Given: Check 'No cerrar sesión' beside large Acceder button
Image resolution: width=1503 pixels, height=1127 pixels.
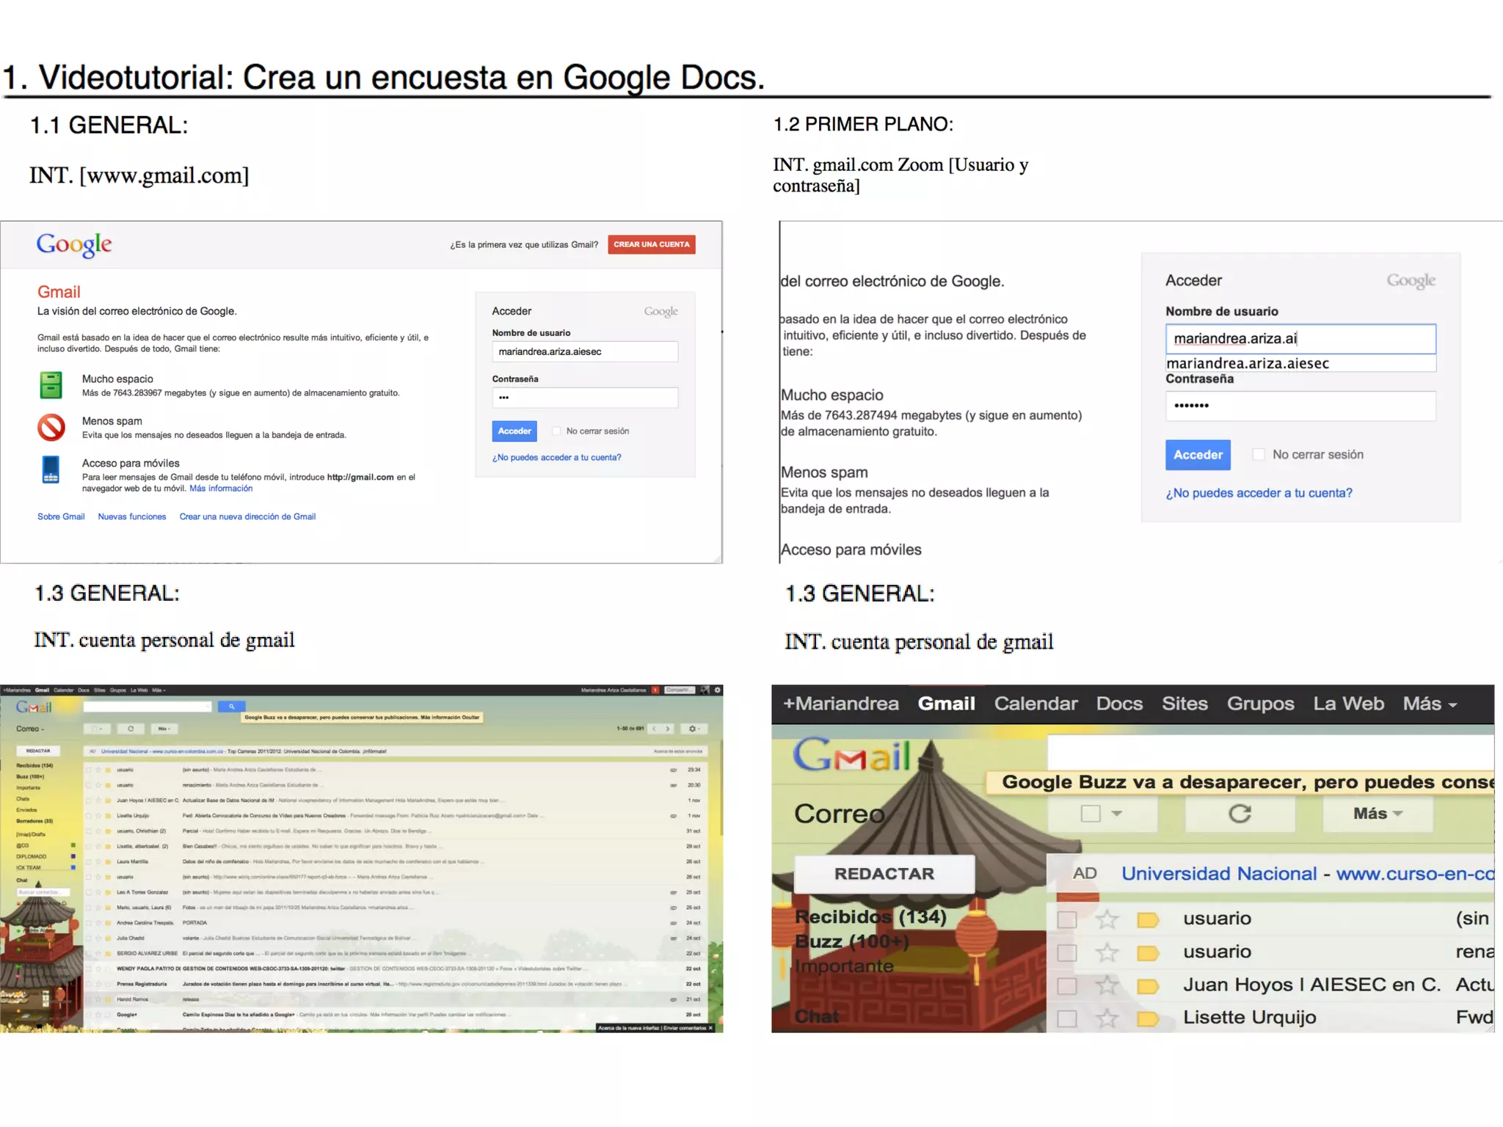Looking at the screenshot, I should [x=1259, y=454].
